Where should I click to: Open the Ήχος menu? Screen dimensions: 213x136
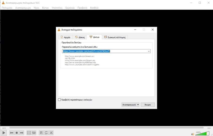36,8
